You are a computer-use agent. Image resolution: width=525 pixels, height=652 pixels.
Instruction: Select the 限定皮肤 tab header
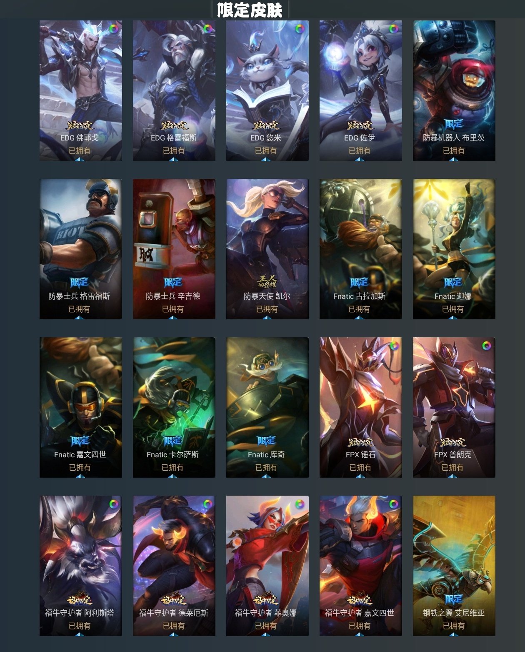pos(250,10)
